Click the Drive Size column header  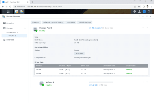click(85, 66)
